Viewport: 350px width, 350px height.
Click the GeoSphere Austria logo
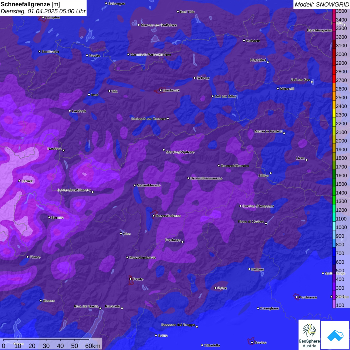click(309, 334)
